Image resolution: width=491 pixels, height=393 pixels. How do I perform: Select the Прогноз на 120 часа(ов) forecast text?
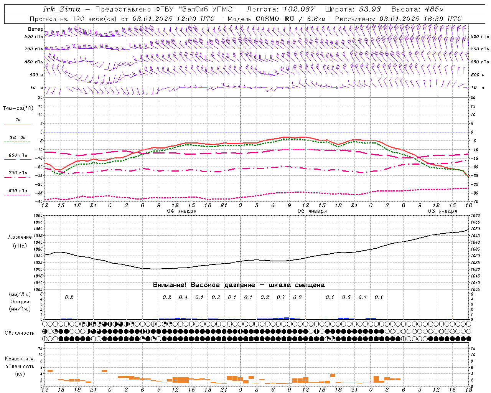74,19
